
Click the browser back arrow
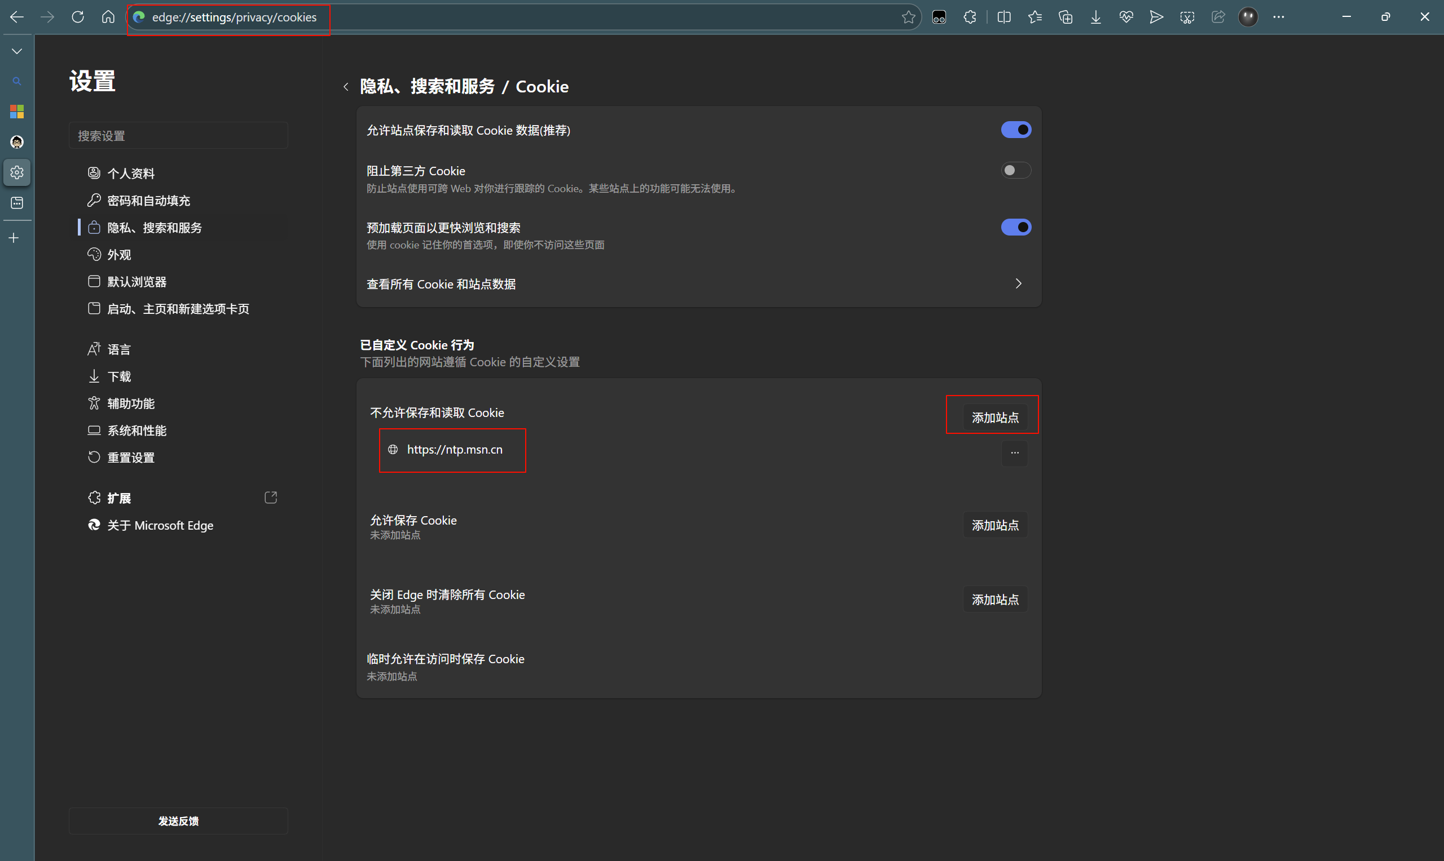tap(17, 17)
